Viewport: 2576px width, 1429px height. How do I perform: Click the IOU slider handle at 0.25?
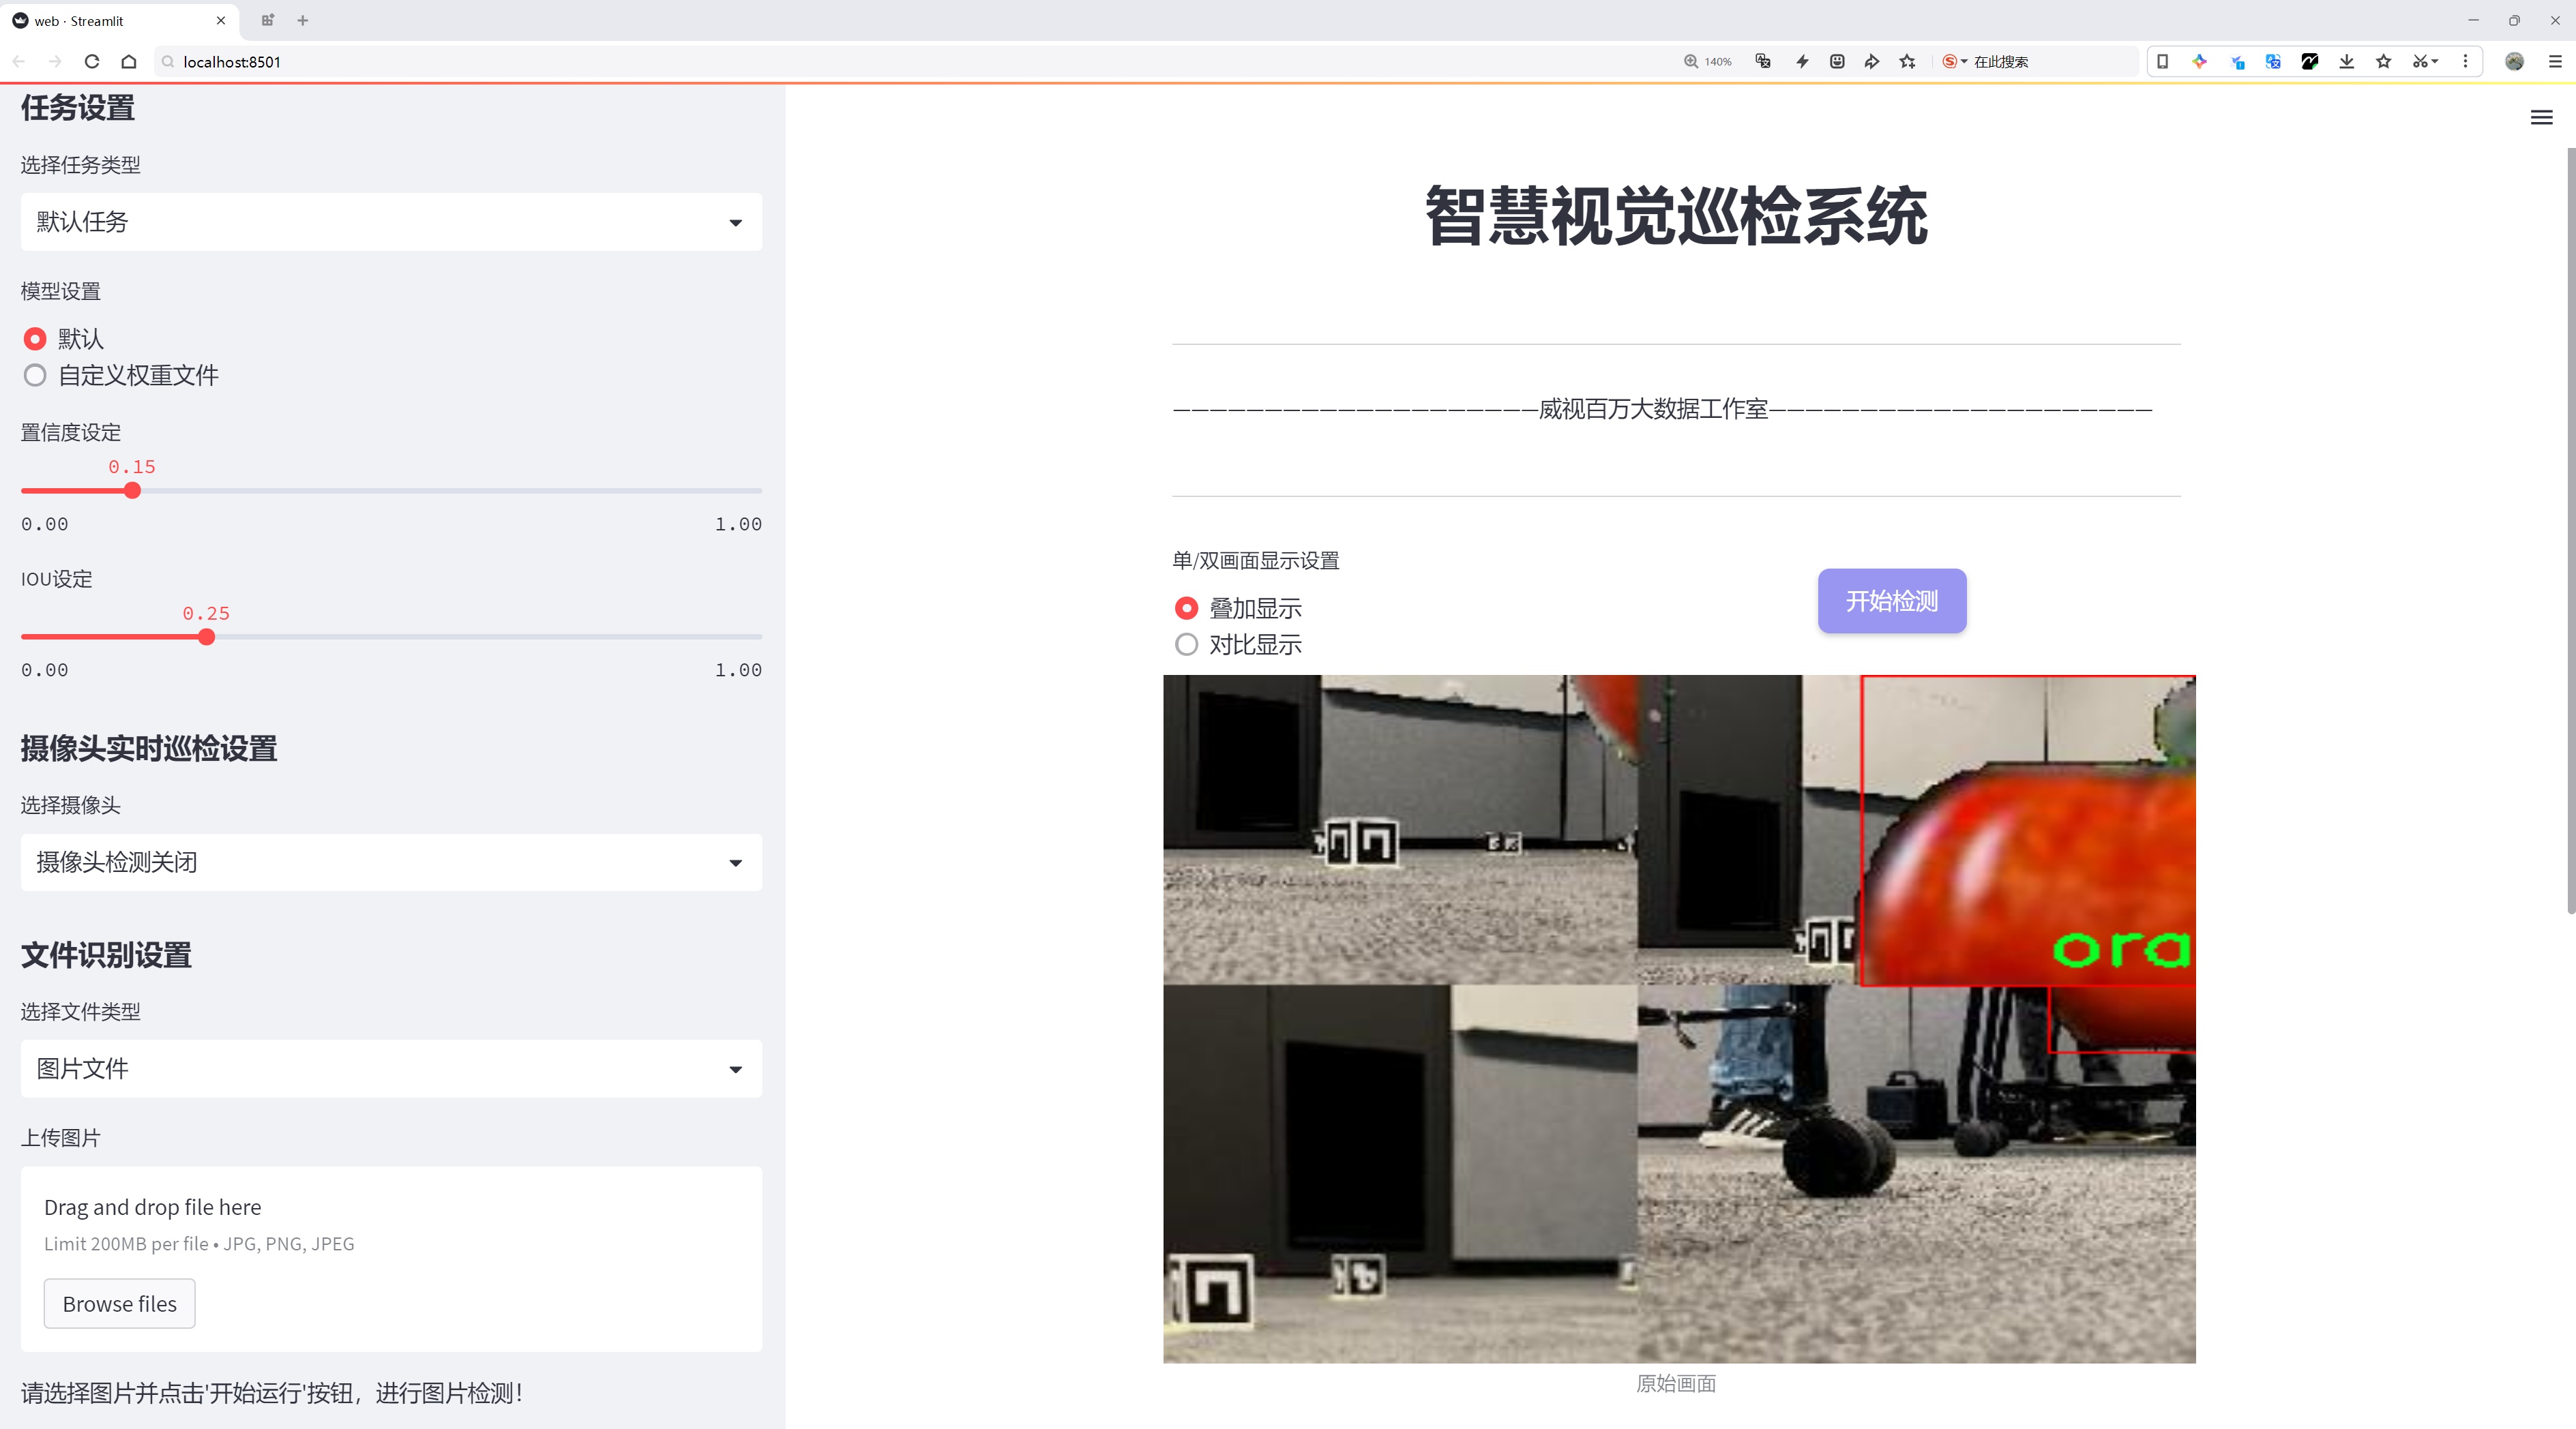pos(206,637)
